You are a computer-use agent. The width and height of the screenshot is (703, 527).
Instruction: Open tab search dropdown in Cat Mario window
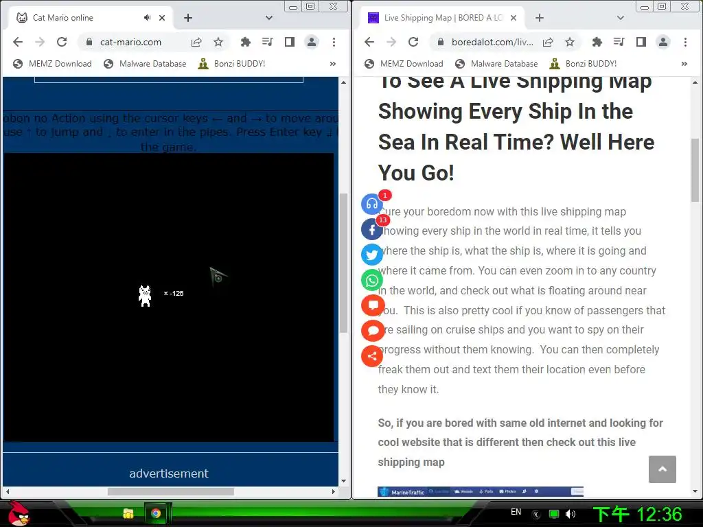pos(269,18)
